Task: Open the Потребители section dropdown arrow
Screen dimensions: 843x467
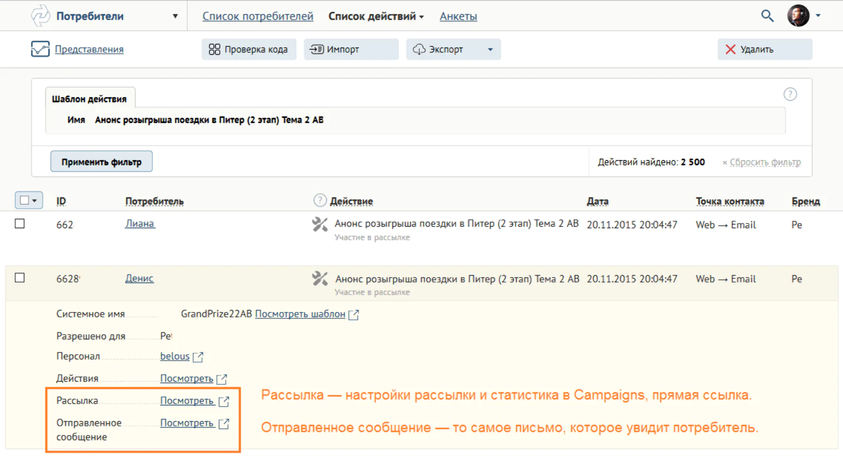Action: [x=175, y=16]
